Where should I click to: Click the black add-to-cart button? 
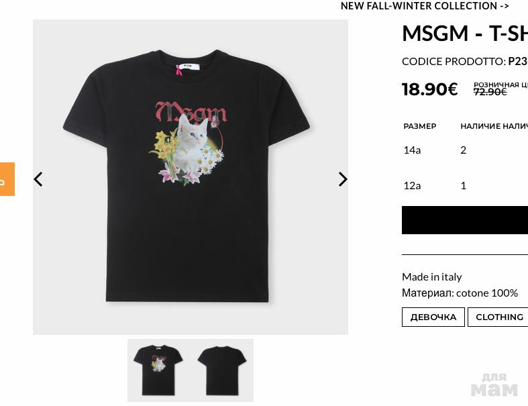[464, 220]
